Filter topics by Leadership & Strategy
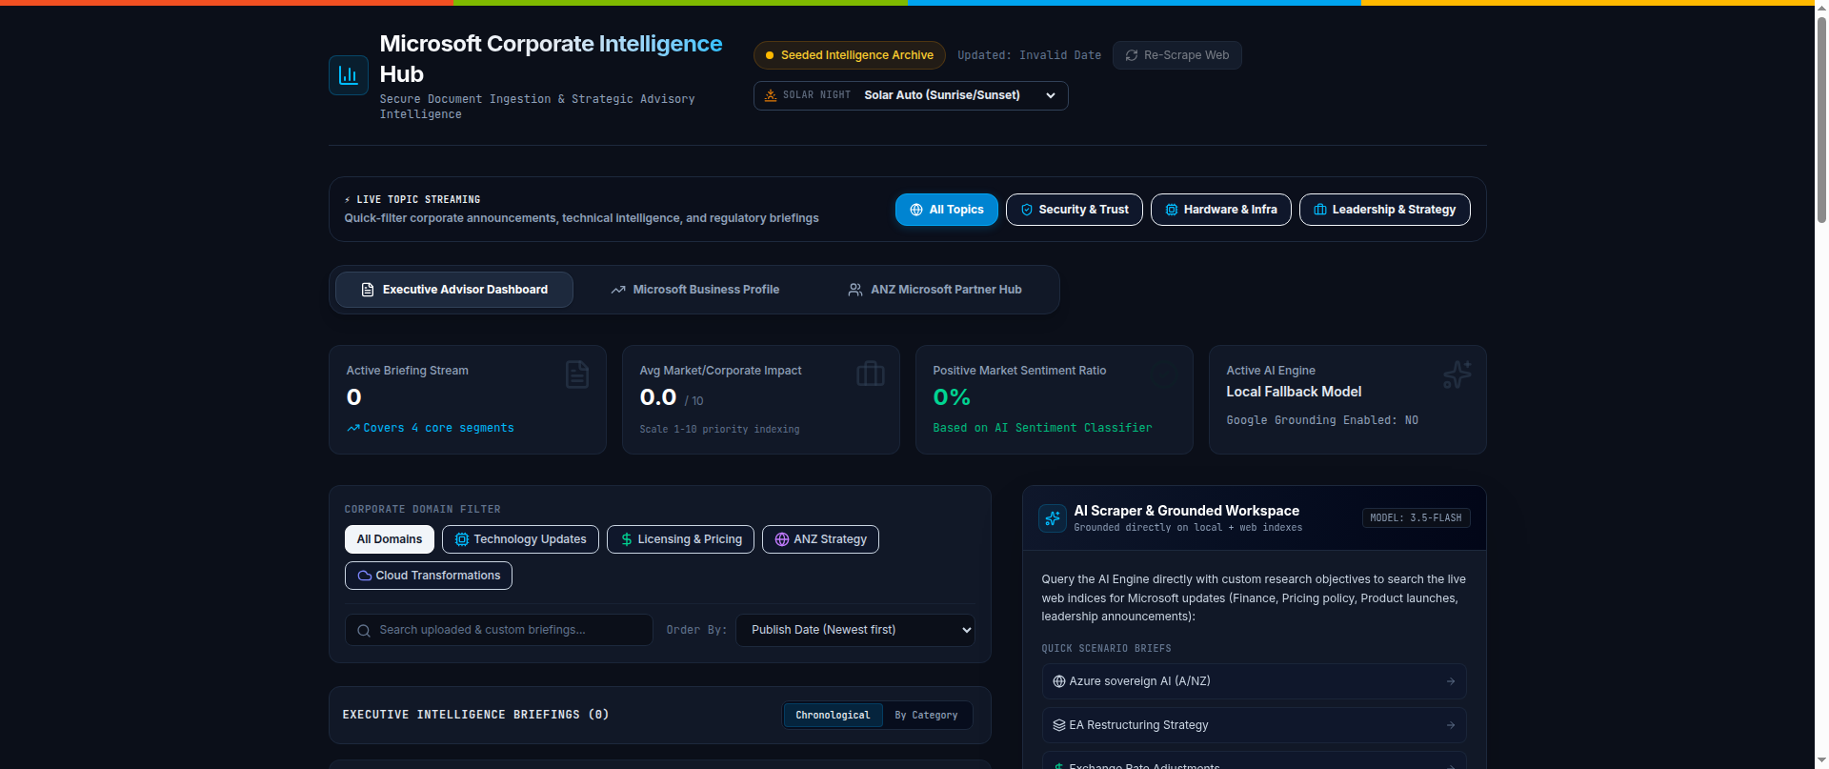The width and height of the screenshot is (1829, 769). pyautogui.click(x=1385, y=210)
